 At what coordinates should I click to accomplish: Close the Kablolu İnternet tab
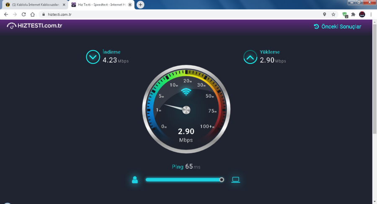pos(64,5)
